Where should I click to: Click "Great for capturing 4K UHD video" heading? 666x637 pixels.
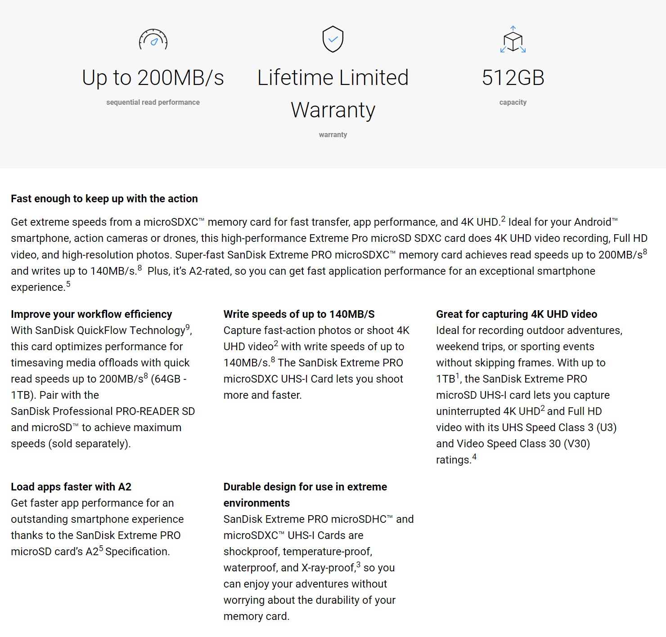click(517, 314)
